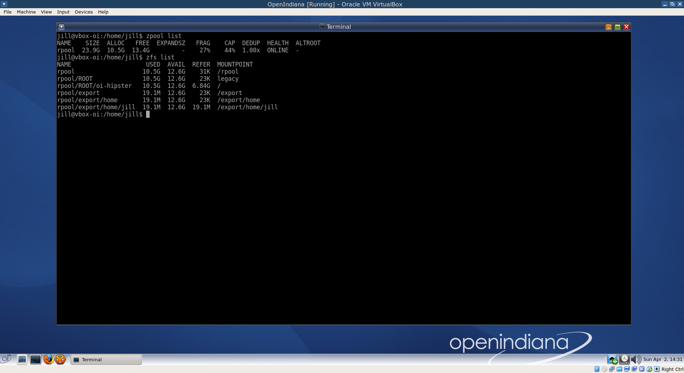684x373 pixels.
Task: Click the rpool/export/home/jill dataset name
Action: [96, 107]
